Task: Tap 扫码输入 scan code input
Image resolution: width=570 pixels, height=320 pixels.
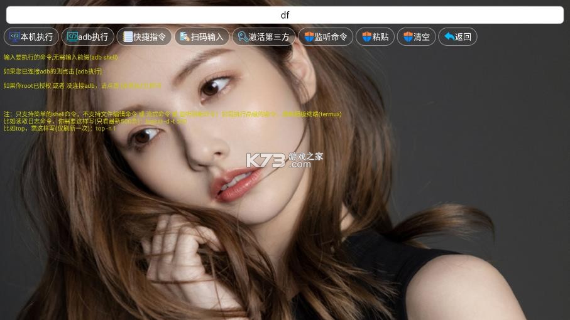Action: pyautogui.click(x=202, y=36)
